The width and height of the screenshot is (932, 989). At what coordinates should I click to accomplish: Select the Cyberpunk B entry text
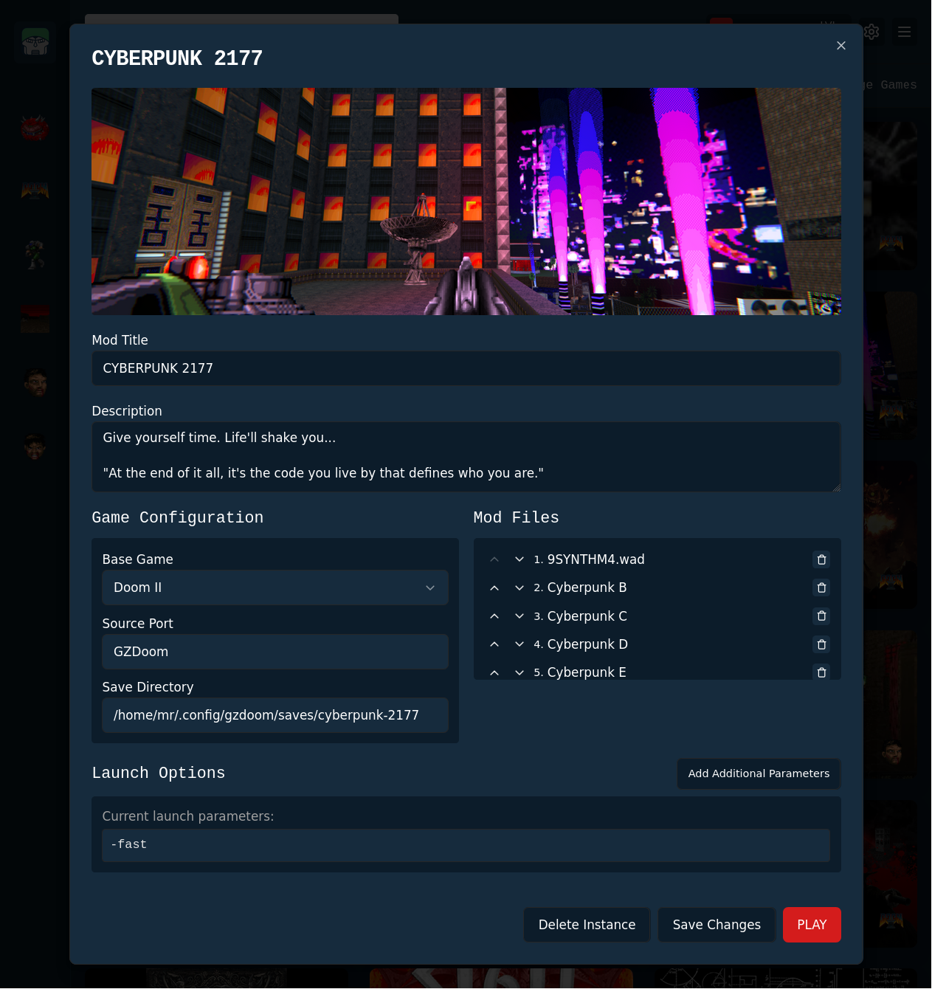point(587,587)
